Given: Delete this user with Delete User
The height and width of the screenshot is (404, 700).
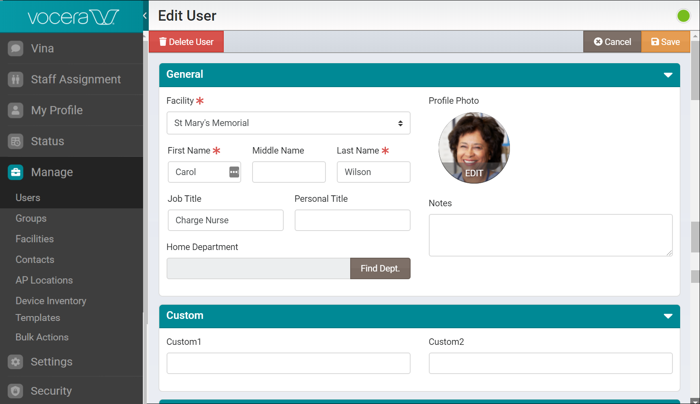Looking at the screenshot, I should [186, 41].
